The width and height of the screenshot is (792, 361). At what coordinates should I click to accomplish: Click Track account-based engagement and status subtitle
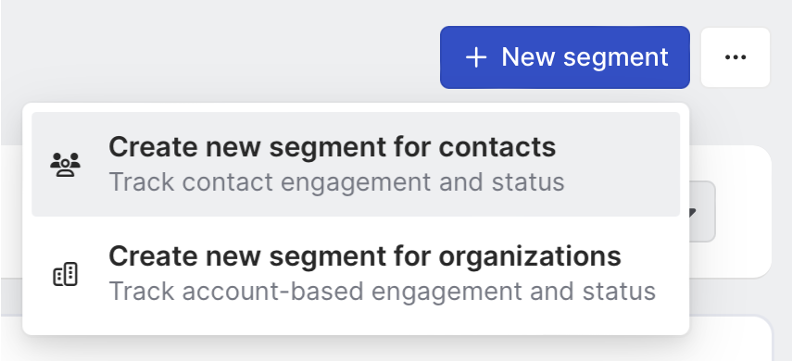[383, 292]
